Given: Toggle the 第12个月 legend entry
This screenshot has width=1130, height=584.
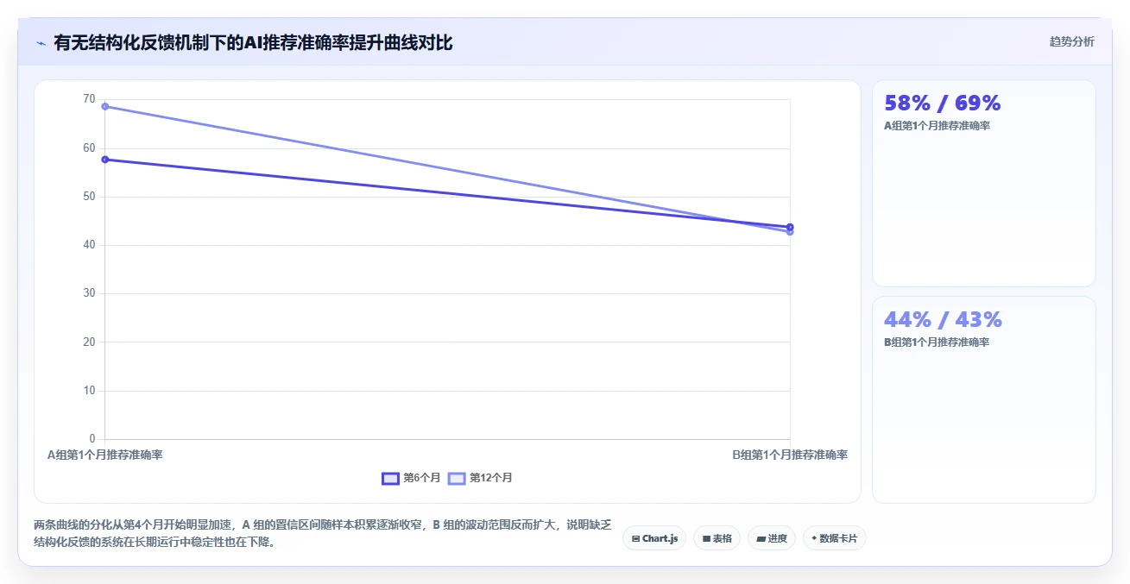Looking at the screenshot, I should [480, 478].
